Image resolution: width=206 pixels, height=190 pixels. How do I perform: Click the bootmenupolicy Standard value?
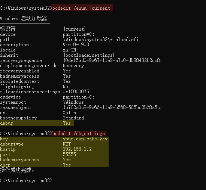[73, 118]
